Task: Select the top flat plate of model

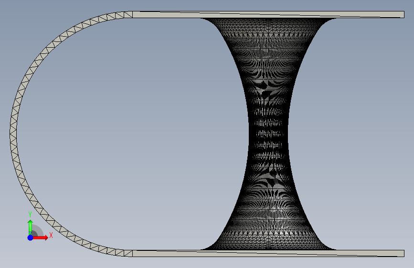Action: (x=268, y=14)
